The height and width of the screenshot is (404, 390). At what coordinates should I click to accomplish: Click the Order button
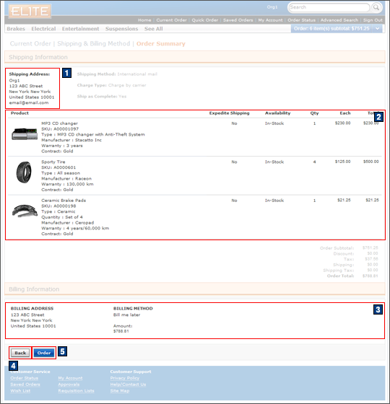[x=44, y=353]
